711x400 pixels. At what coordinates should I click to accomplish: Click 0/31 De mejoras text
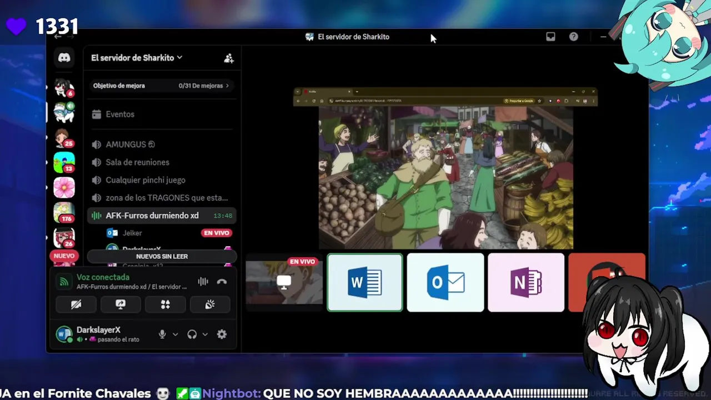(201, 86)
